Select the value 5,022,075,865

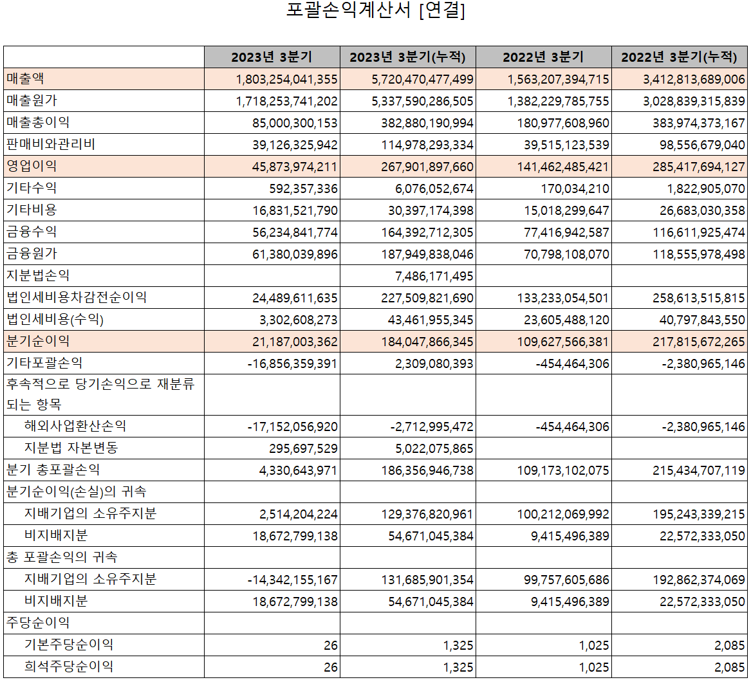(x=434, y=448)
